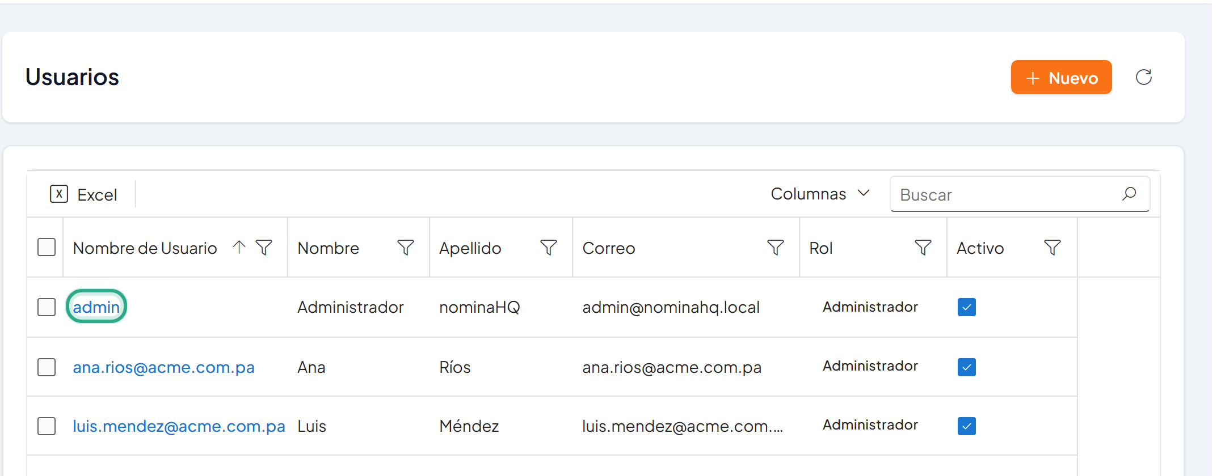Click the Administrador role cell for admin
The width and height of the screenshot is (1221, 476).
coord(870,307)
